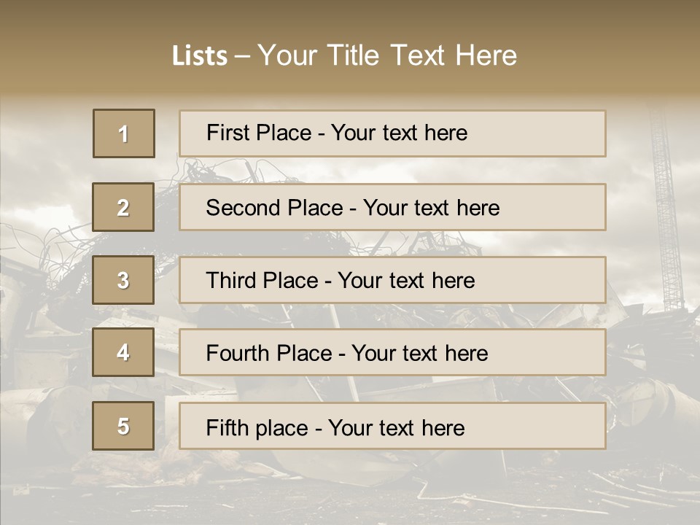Click 'Your text here' in the Fourth Place bar

419,354
